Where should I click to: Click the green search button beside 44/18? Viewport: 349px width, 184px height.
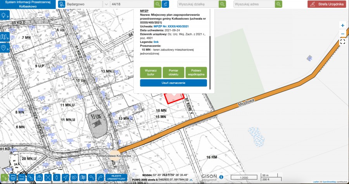[157, 4]
